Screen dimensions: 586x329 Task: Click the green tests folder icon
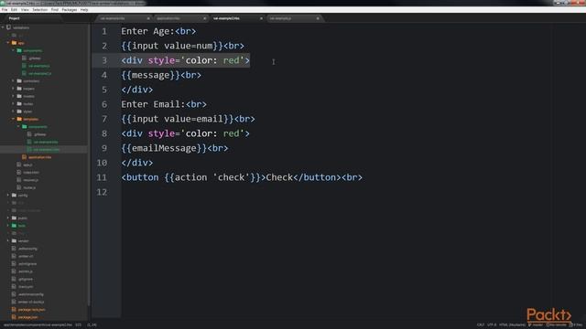tap(14, 226)
